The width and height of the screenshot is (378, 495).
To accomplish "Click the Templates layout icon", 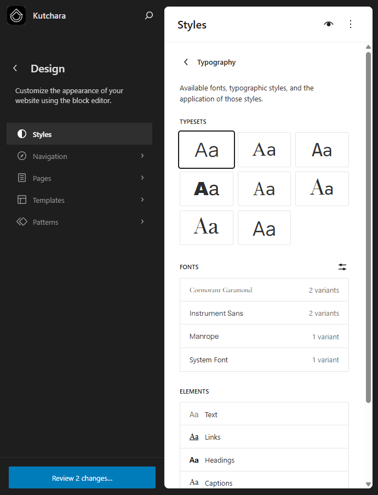I will click(22, 200).
